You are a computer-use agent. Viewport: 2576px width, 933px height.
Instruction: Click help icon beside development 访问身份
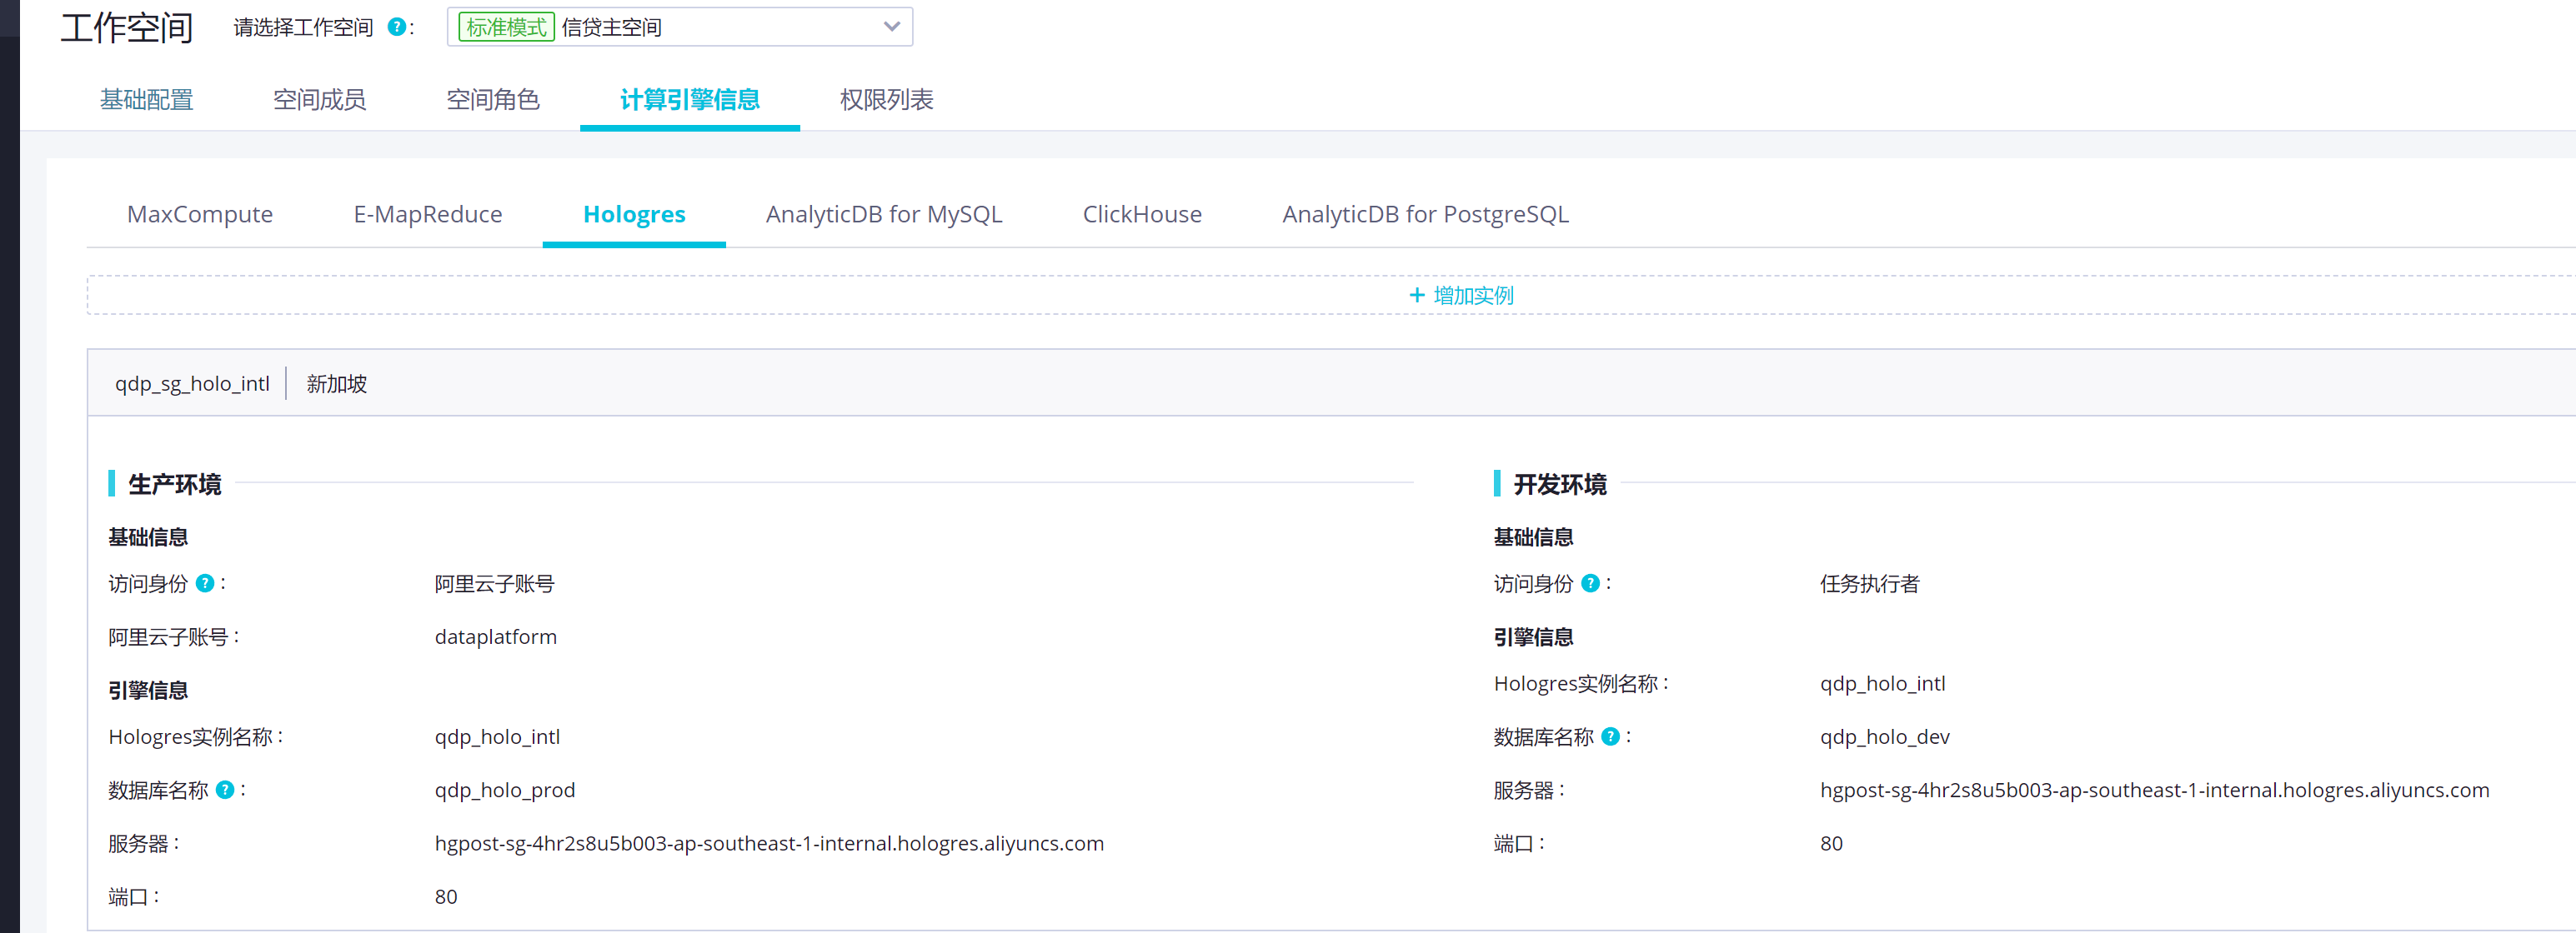pyautogui.click(x=1590, y=583)
